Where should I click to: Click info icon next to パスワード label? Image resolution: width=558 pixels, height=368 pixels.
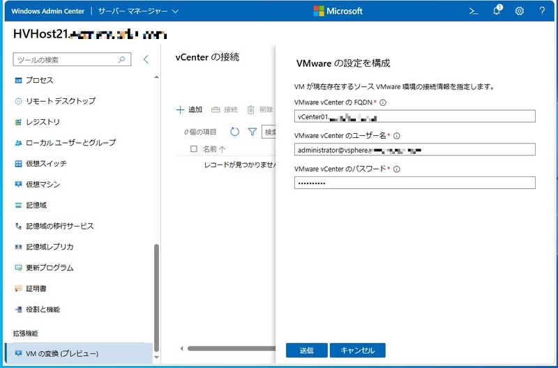point(396,169)
